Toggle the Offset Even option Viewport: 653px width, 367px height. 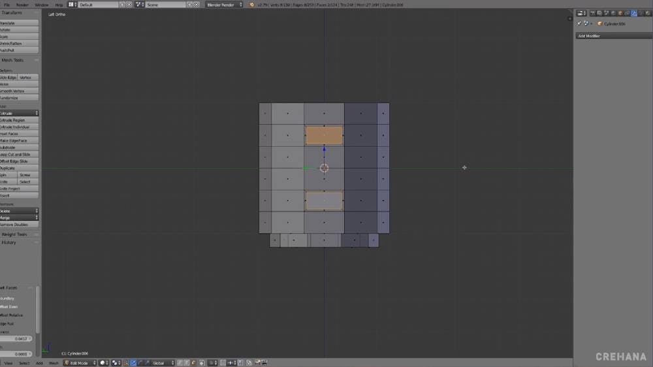[8, 307]
